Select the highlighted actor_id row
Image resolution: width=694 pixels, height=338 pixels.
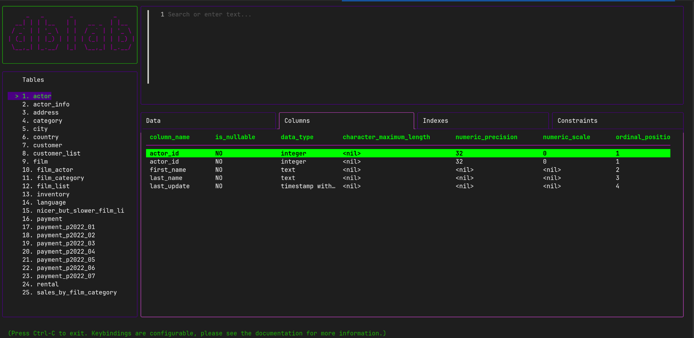pos(408,153)
